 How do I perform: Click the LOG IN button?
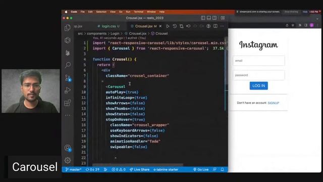pyautogui.click(x=259, y=85)
